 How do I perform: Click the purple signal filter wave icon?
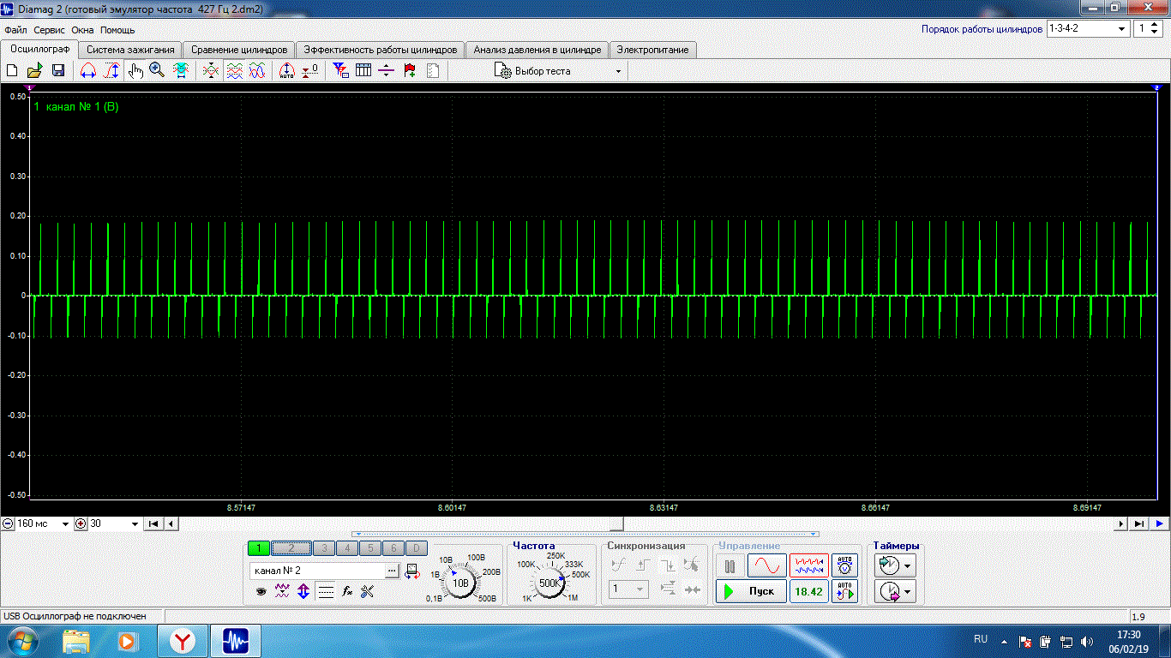282,591
